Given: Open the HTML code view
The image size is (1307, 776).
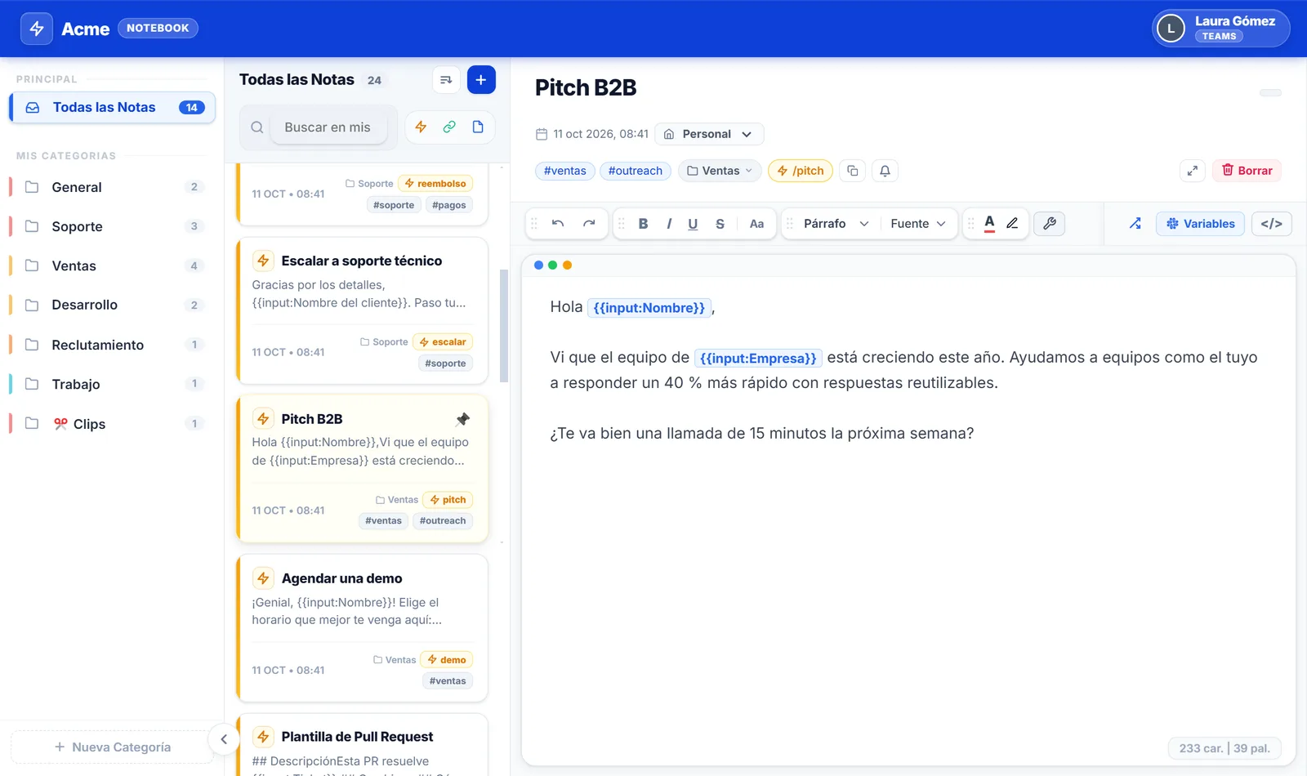Looking at the screenshot, I should pos(1272,224).
